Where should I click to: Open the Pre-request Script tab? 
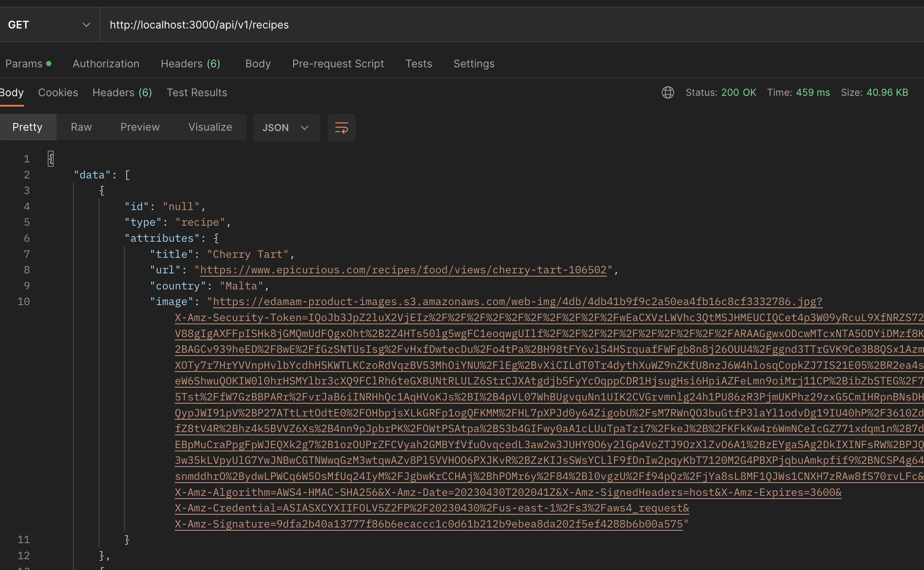[x=338, y=64]
